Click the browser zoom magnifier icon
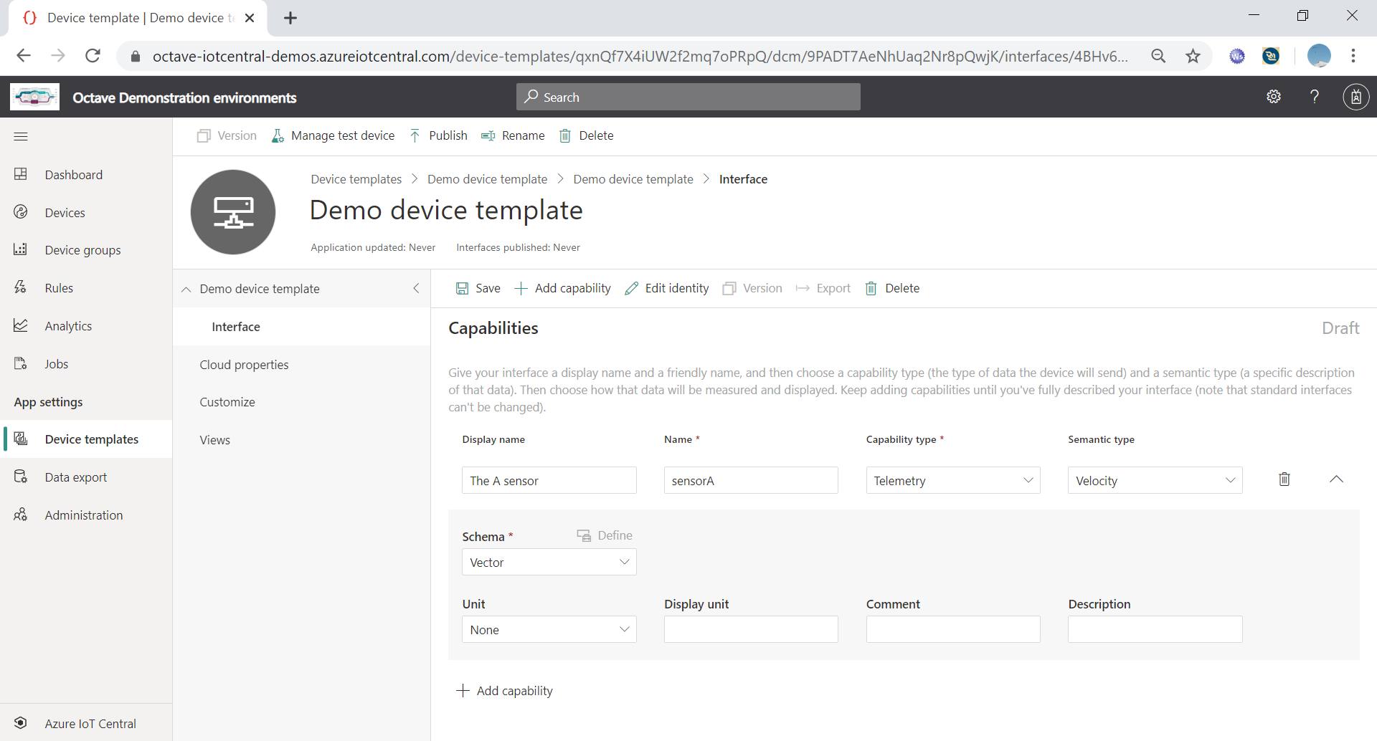The height and width of the screenshot is (741, 1377). point(1158,56)
